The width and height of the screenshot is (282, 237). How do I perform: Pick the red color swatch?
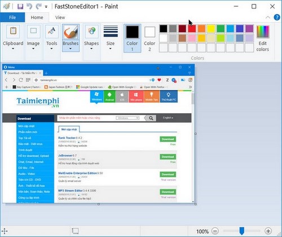(x=192, y=29)
